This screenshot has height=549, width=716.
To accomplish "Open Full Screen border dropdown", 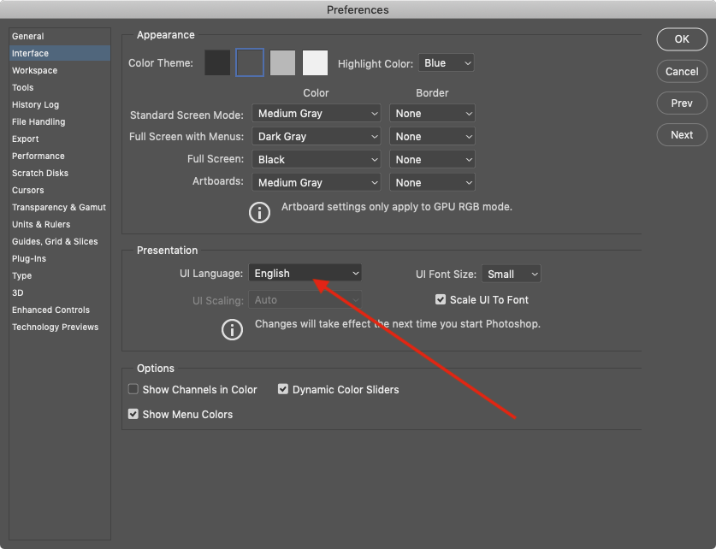I will [432, 160].
